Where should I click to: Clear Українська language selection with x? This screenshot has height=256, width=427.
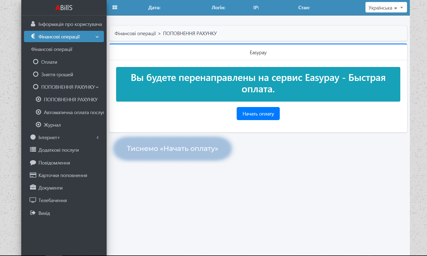pos(396,8)
